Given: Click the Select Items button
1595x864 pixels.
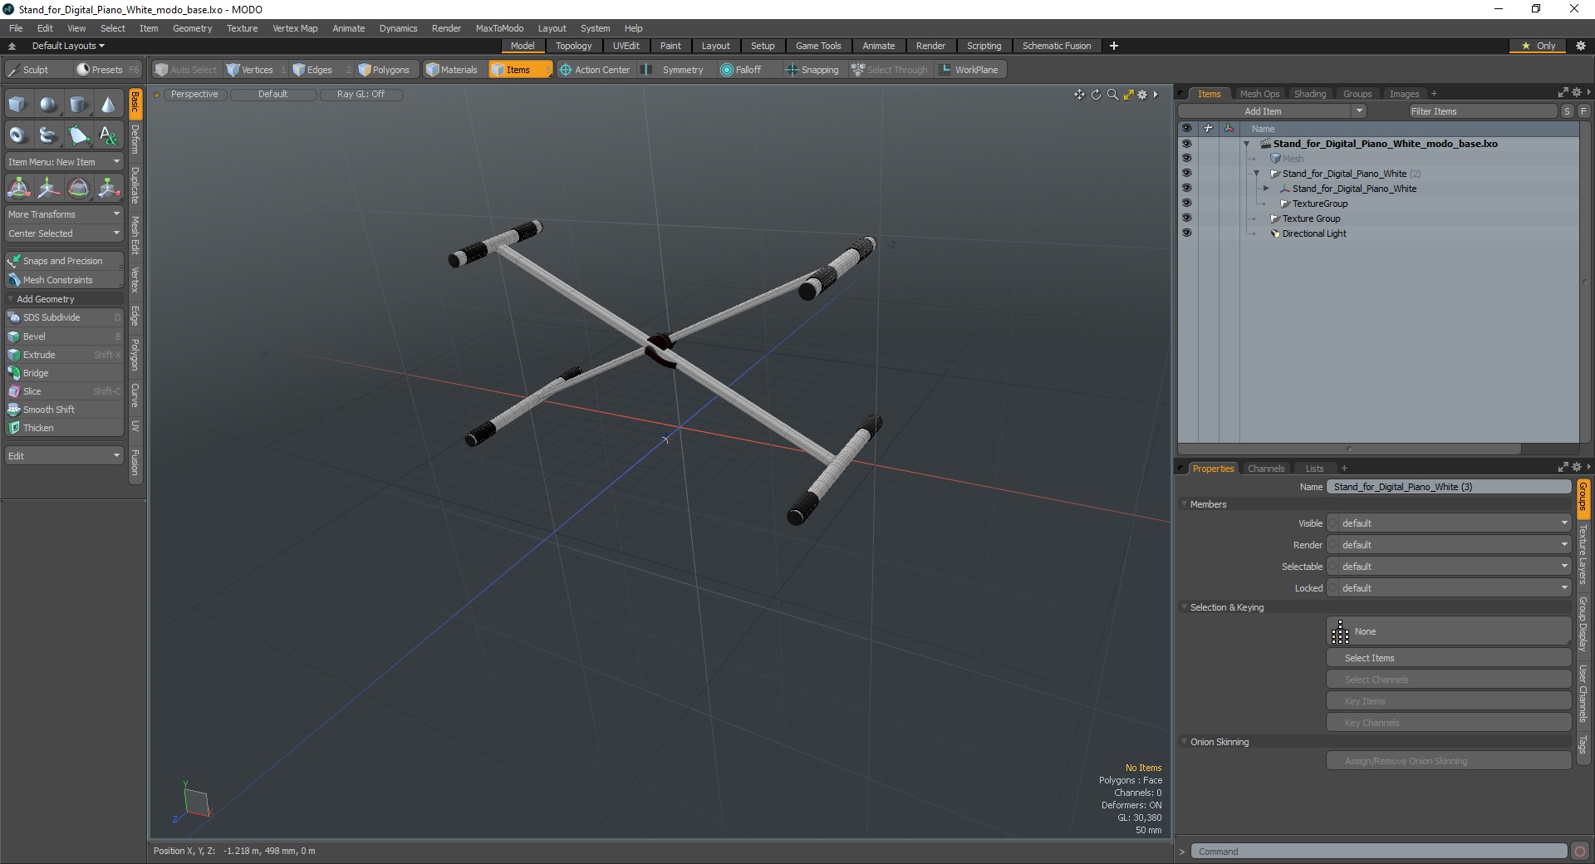Looking at the screenshot, I should (x=1449, y=658).
